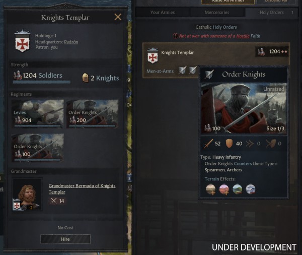Select the Holy Orders tab
Image resolution: width=302 pixels, height=255 pixels.
pos(272,13)
